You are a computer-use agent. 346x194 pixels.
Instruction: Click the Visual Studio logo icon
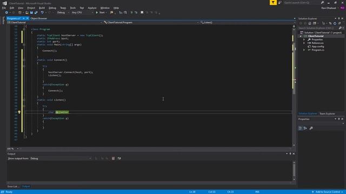[x=4, y=3]
